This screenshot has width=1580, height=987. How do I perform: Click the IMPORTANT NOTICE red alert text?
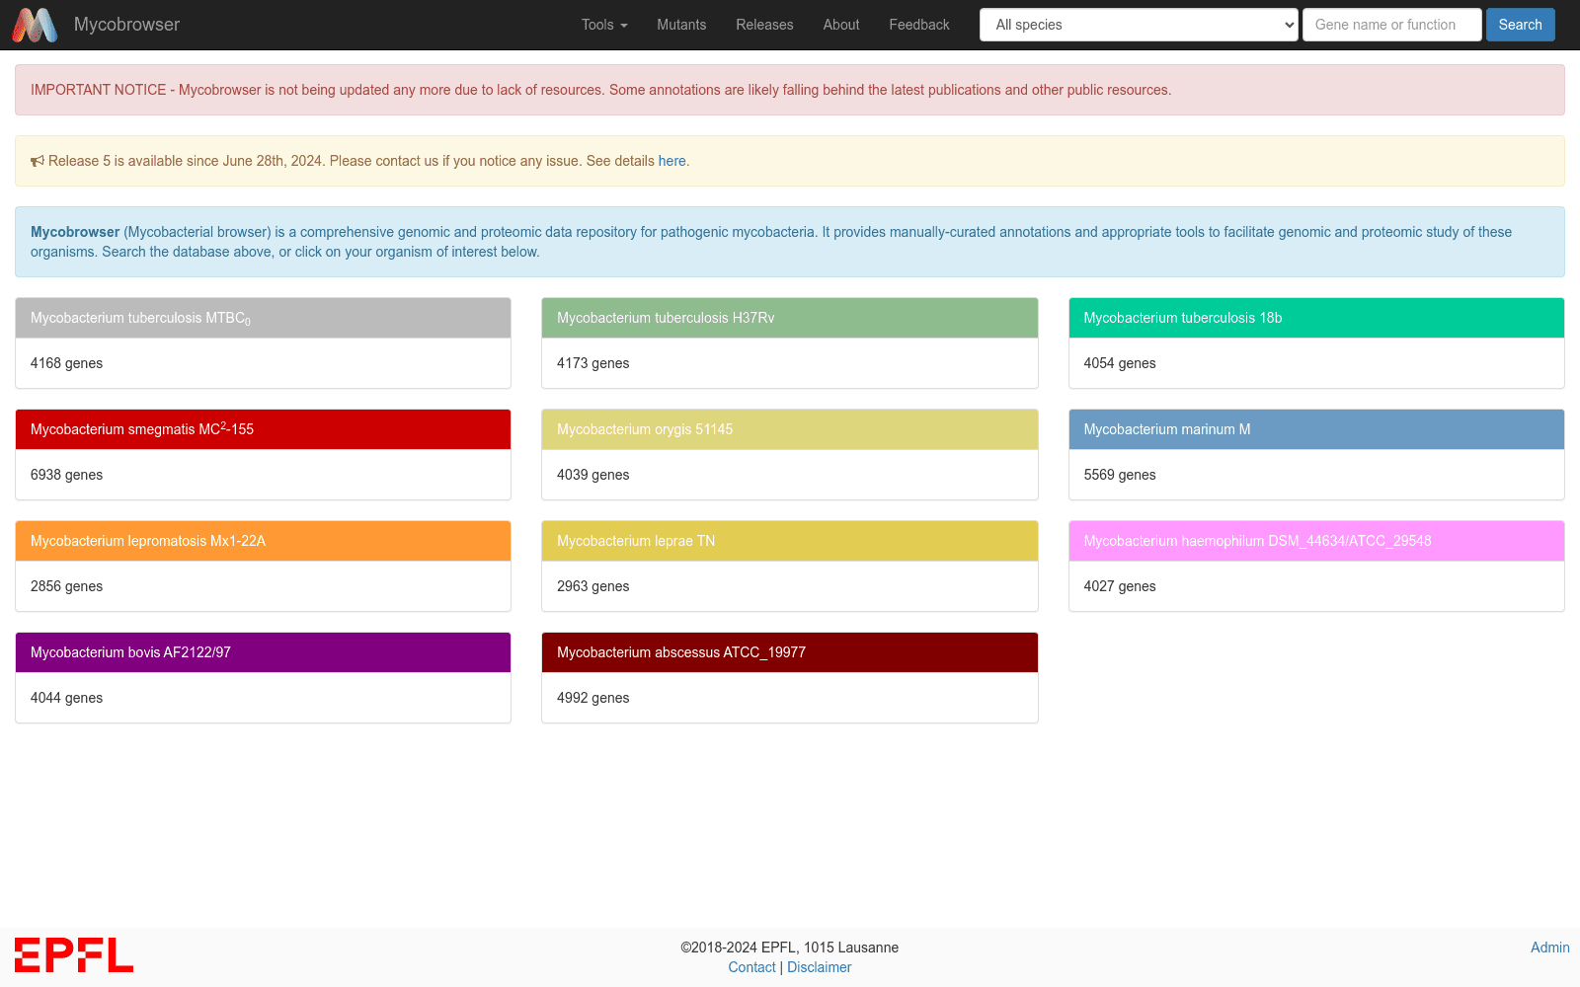click(600, 90)
